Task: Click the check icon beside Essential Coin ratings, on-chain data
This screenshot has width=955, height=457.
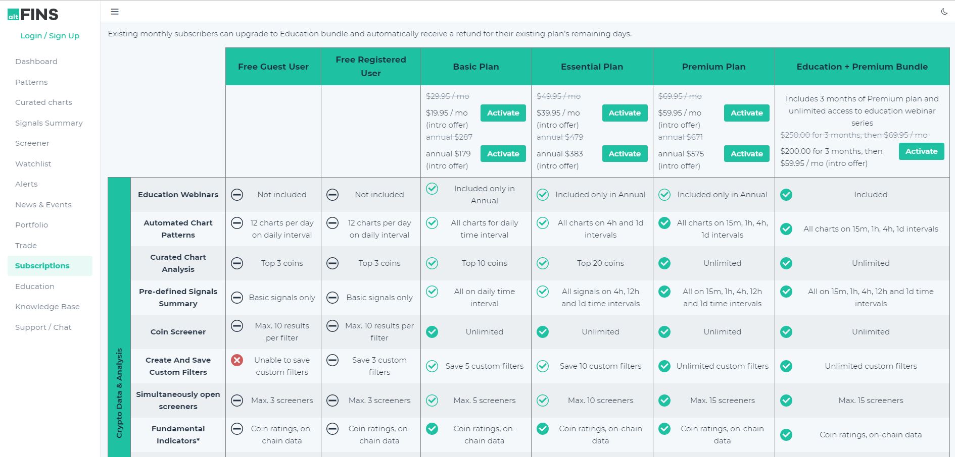Action: (x=543, y=429)
